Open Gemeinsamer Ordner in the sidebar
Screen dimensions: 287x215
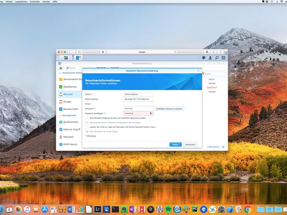pos(70,79)
